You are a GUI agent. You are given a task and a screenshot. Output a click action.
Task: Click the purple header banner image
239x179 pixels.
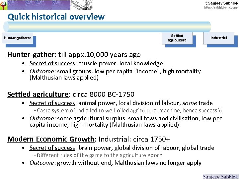(39, 5)
